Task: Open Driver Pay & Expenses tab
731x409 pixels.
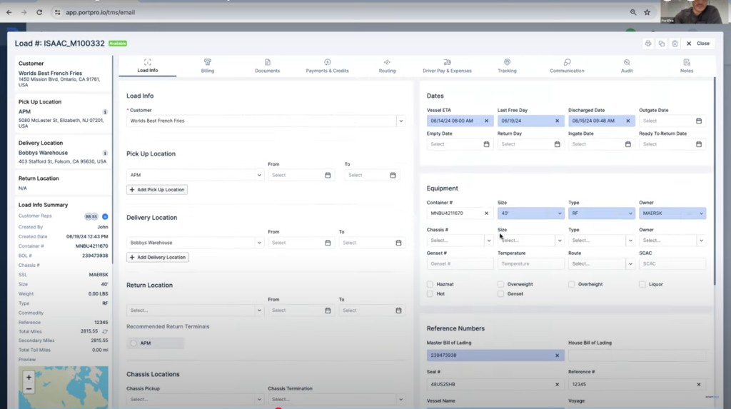Action: tap(447, 66)
